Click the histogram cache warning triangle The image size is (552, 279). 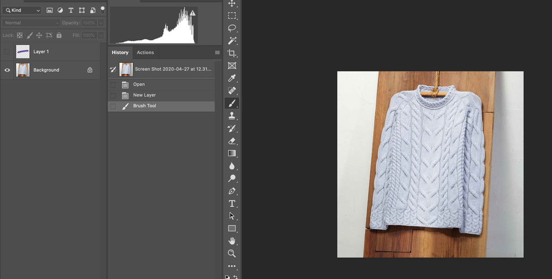pyautogui.click(x=193, y=13)
